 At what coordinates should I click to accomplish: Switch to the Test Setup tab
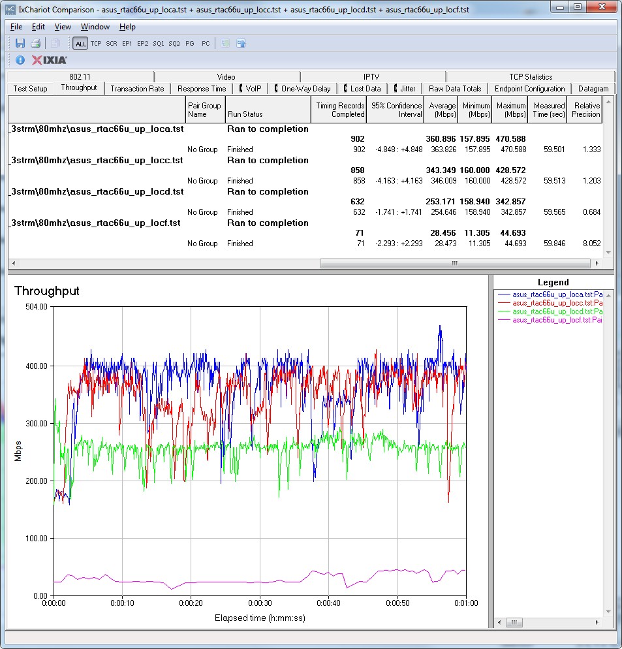(30, 89)
